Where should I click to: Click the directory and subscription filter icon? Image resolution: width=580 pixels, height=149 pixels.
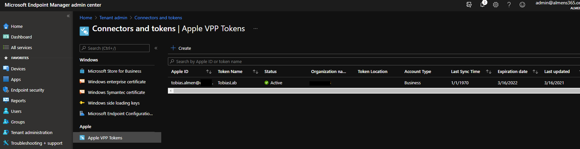(x=469, y=5)
